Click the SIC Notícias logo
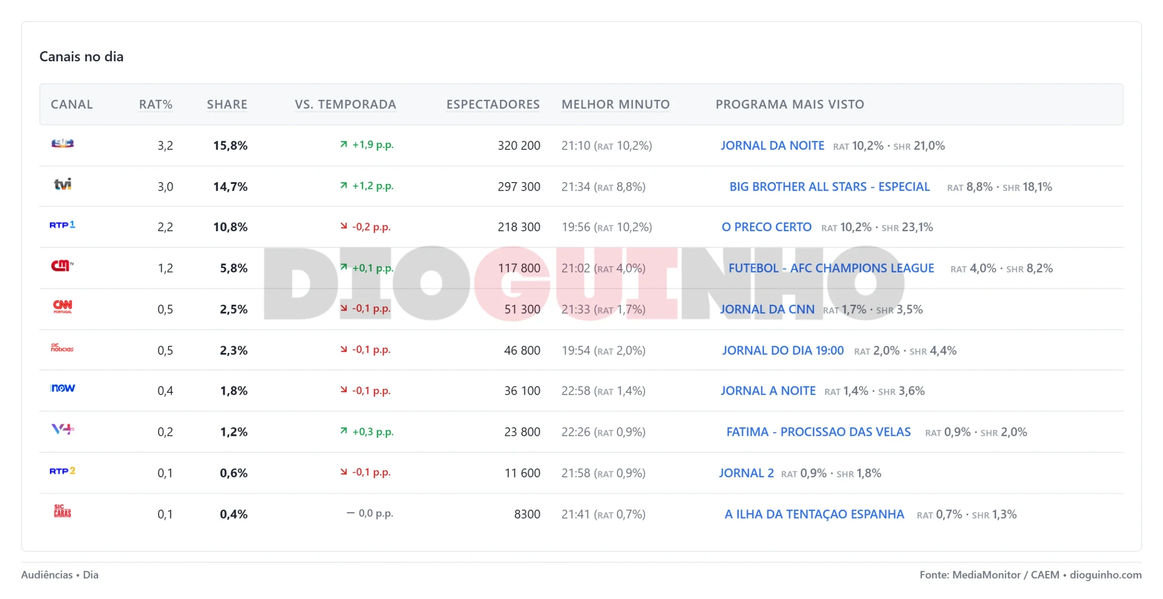 pos(62,348)
